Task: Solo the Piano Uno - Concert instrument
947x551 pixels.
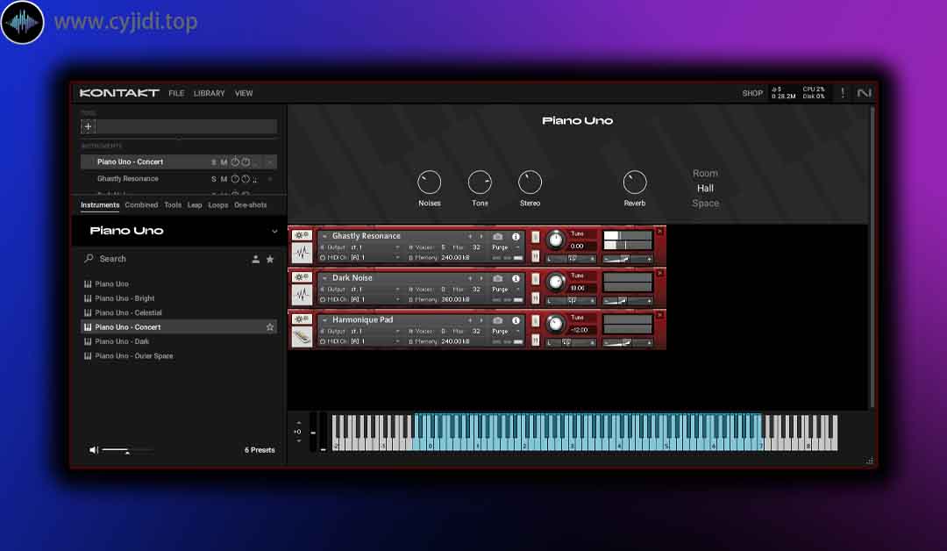Action: point(214,162)
